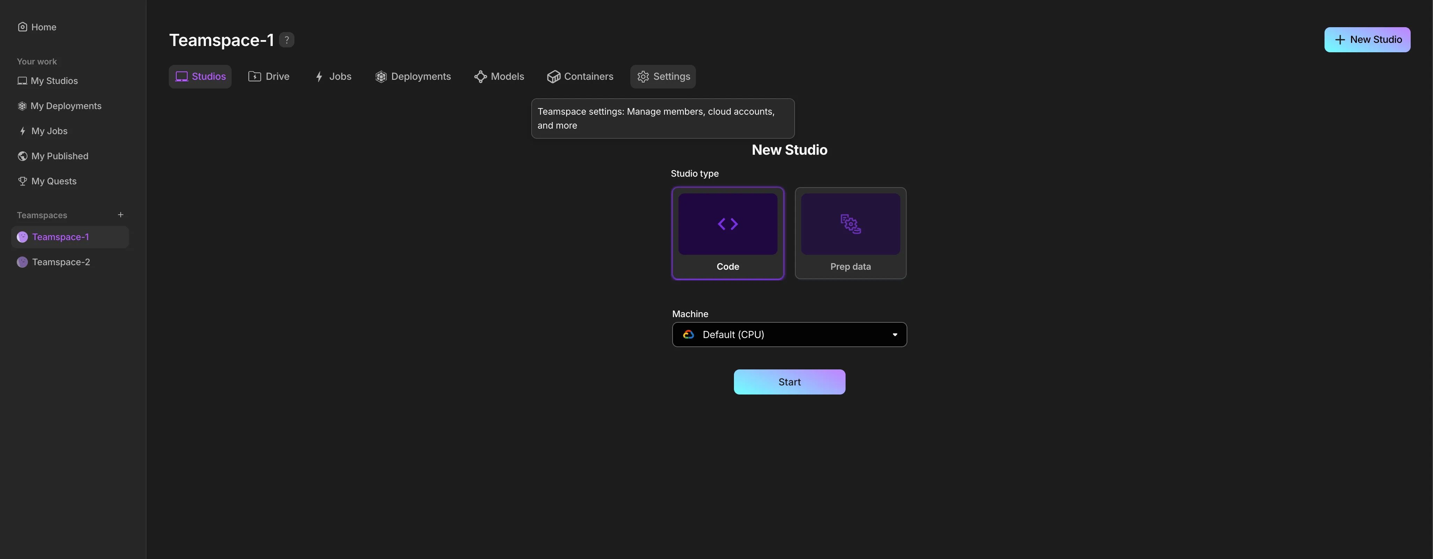Viewport: 1433px width, 559px height.
Task: Open the Containers tab
Action: coord(580,77)
